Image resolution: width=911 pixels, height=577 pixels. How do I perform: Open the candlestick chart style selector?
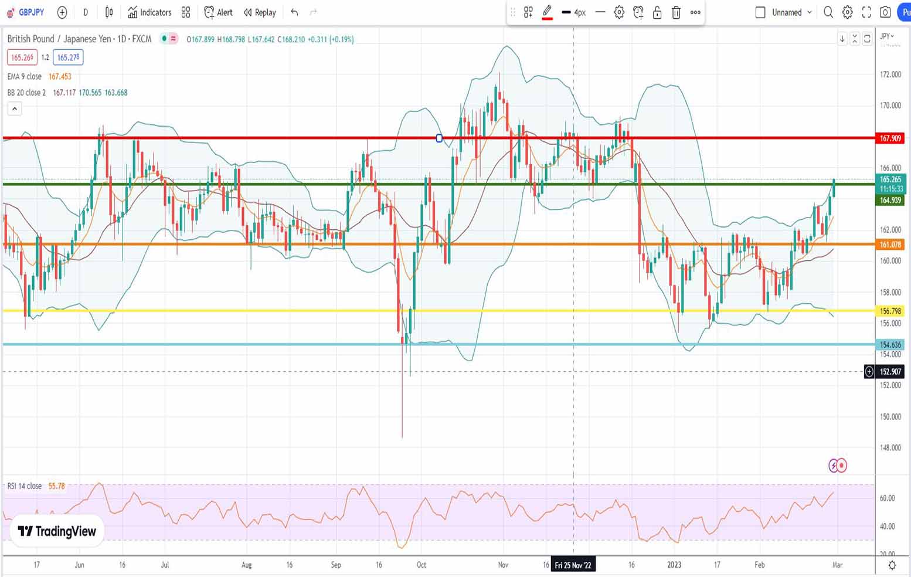pyautogui.click(x=109, y=12)
